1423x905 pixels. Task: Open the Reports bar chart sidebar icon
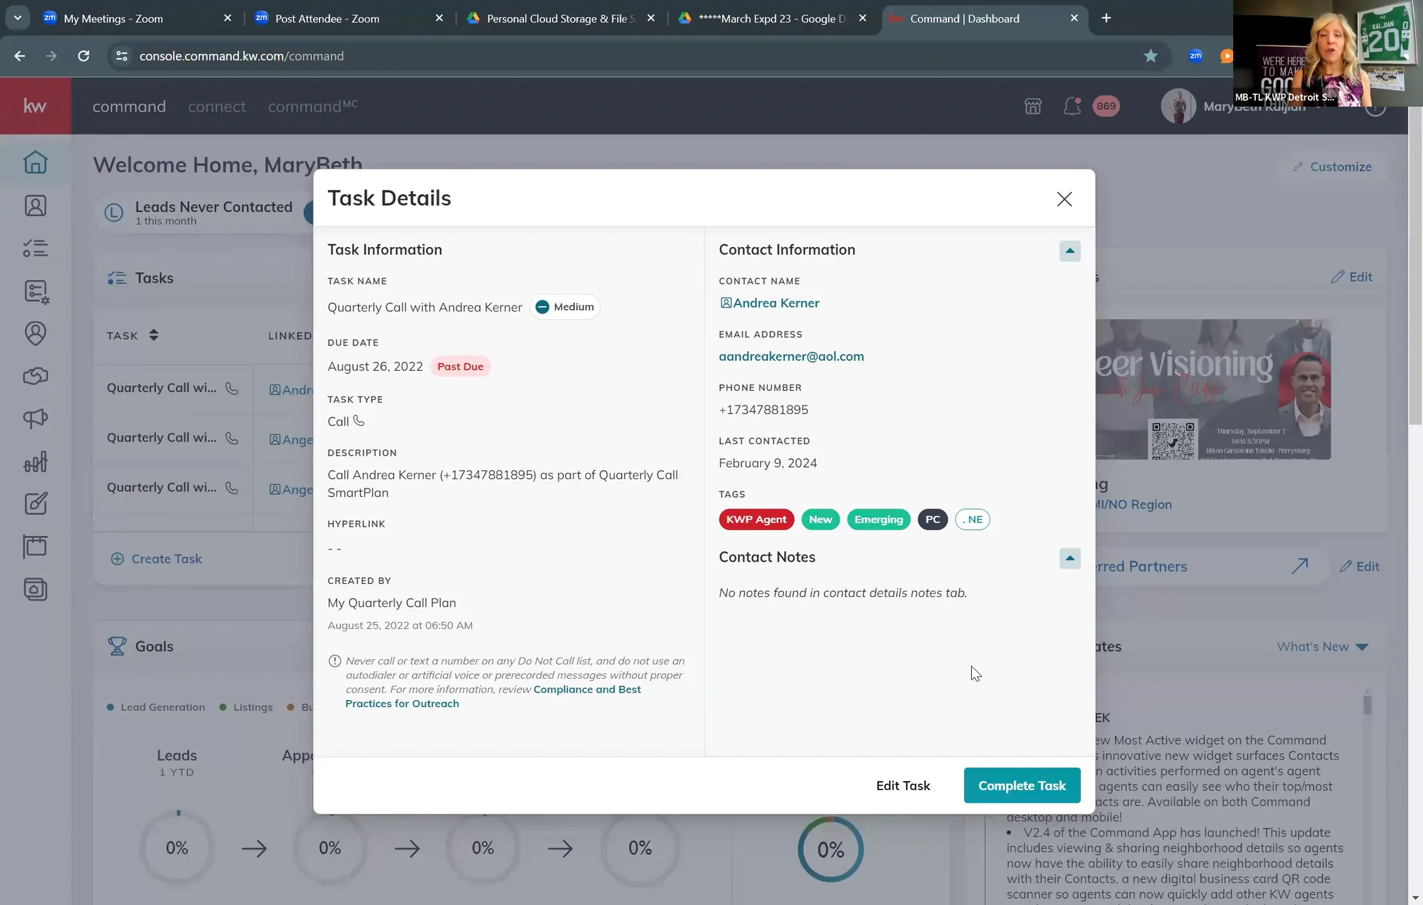coord(35,462)
